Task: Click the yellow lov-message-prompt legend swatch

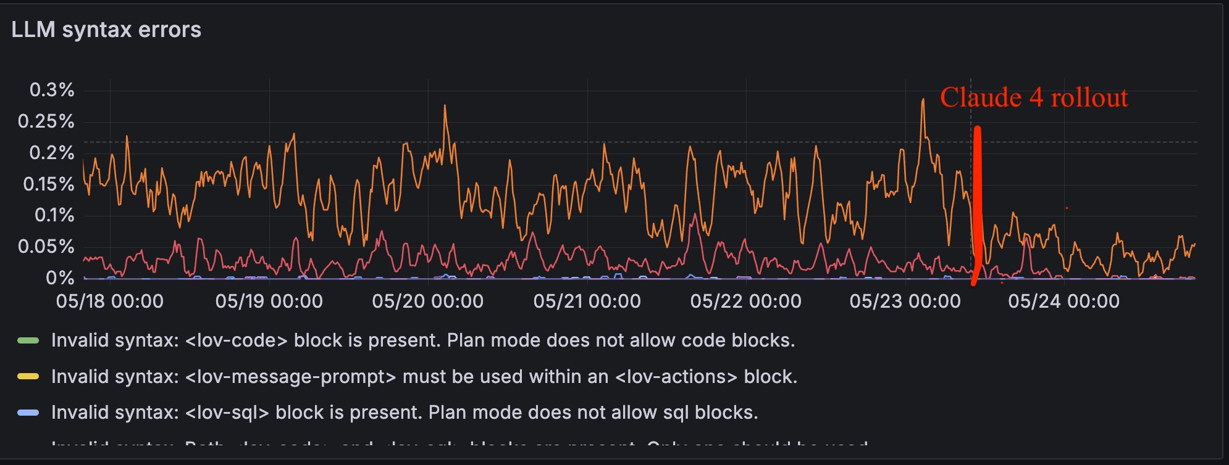Action: [28, 376]
